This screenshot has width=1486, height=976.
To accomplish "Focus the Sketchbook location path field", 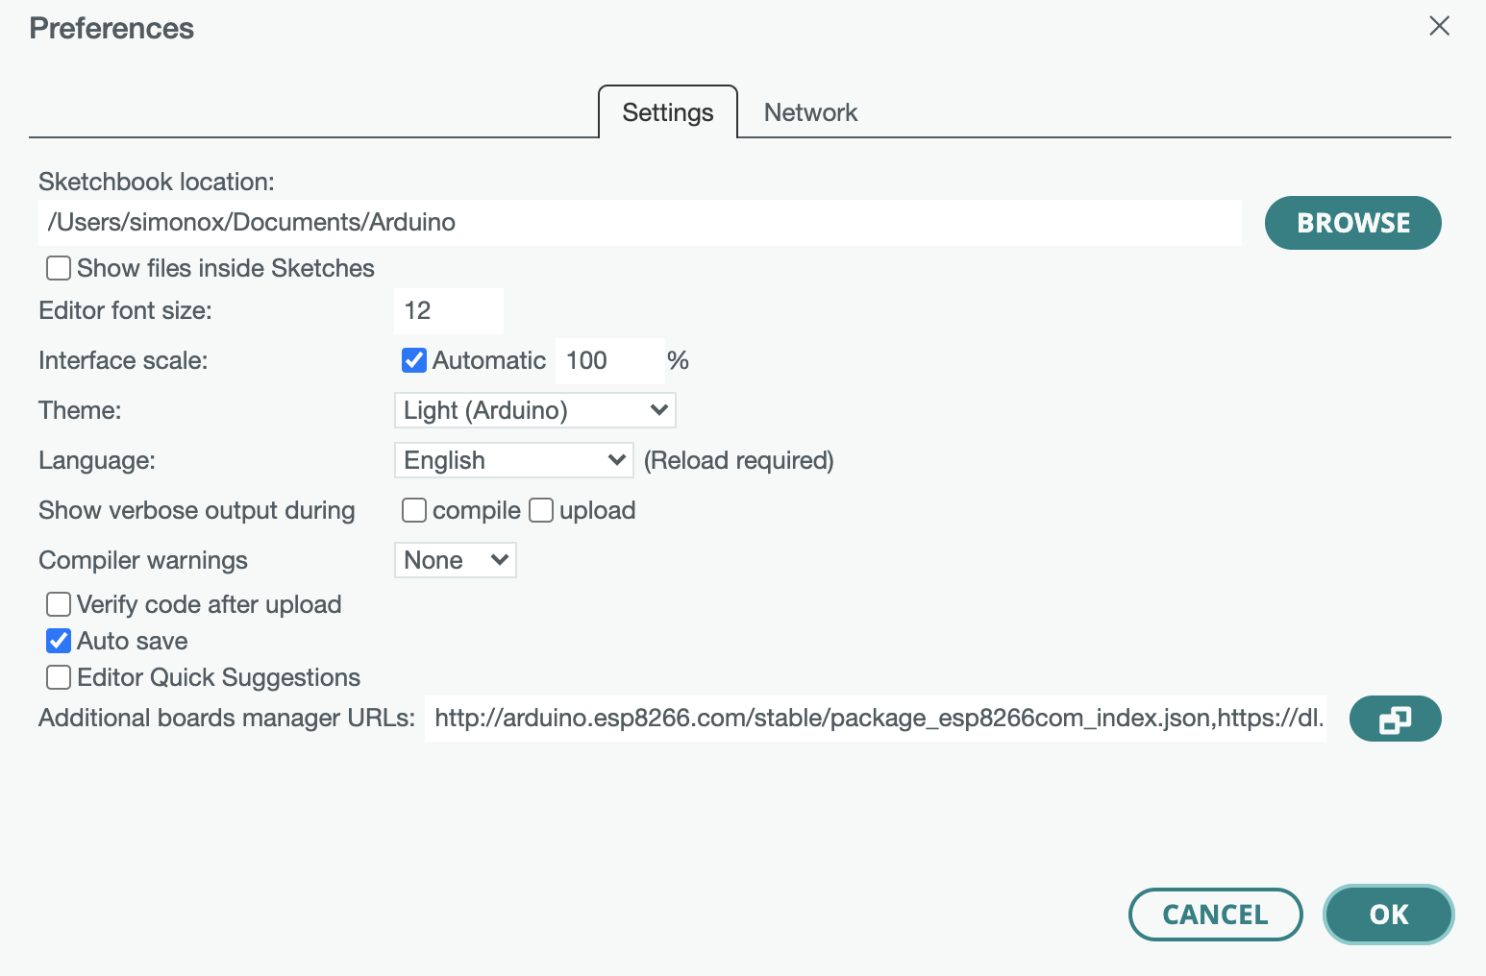I will [x=640, y=223].
